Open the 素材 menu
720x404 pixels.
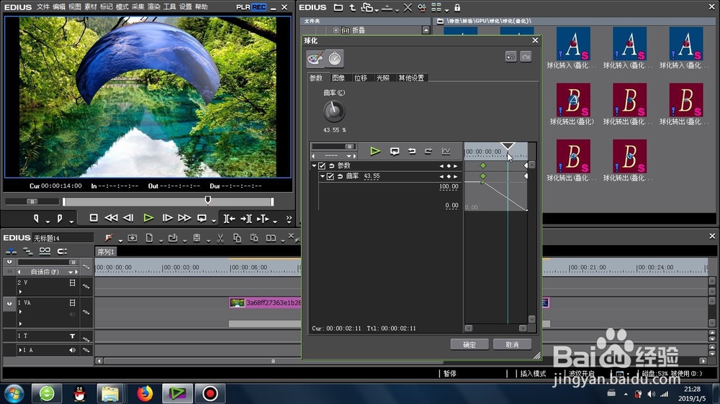coord(91,7)
